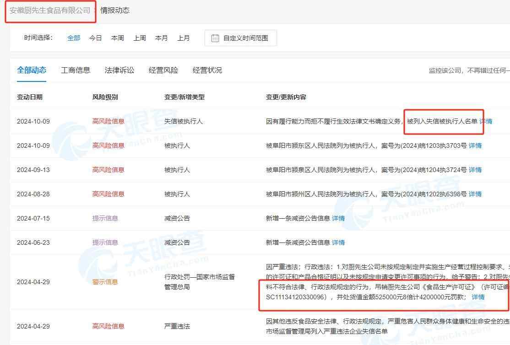Go to 经营状况 tab
The width and height of the screenshot is (510, 345).
pos(207,70)
